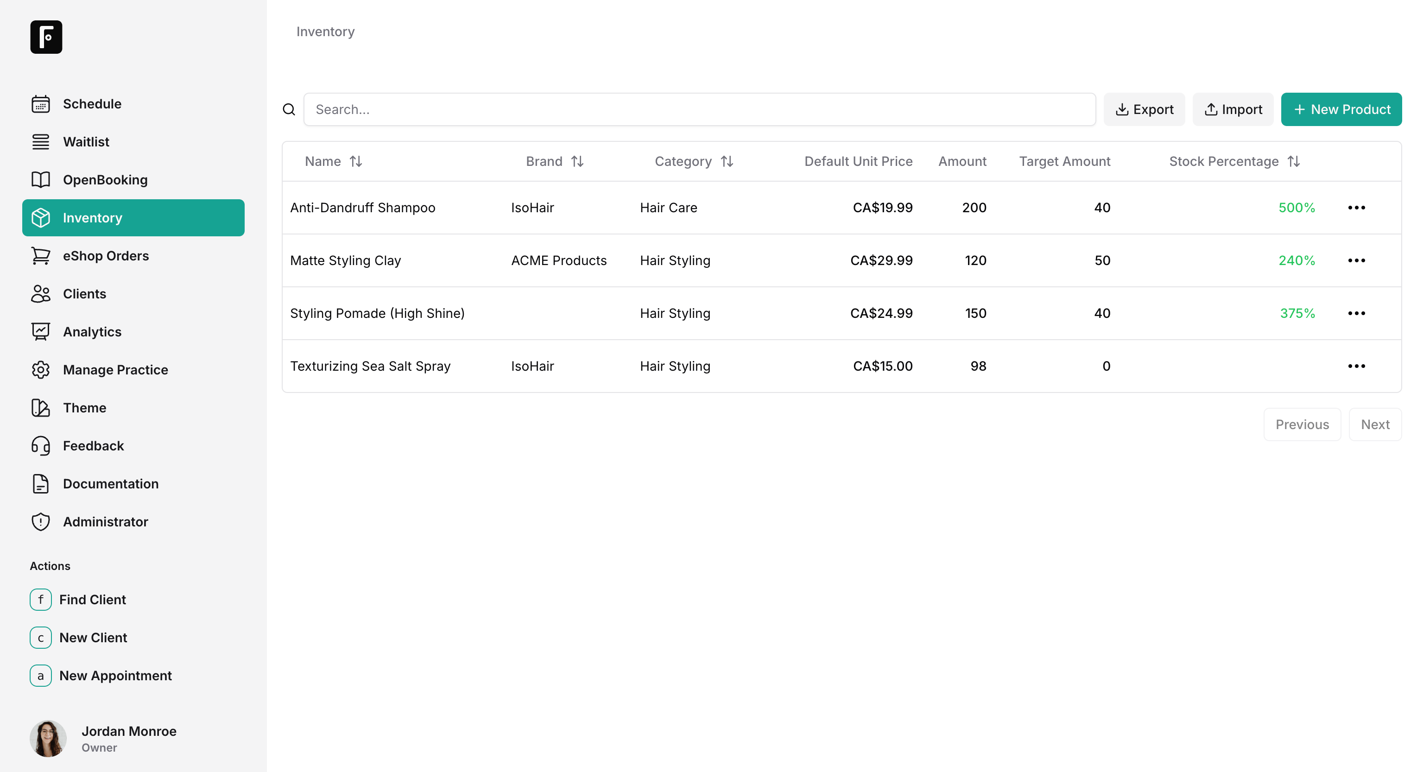This screenshot has height=772, width=1417.
Task: Open the Waitlist lines icon
Action: click(x=41, y=142)
